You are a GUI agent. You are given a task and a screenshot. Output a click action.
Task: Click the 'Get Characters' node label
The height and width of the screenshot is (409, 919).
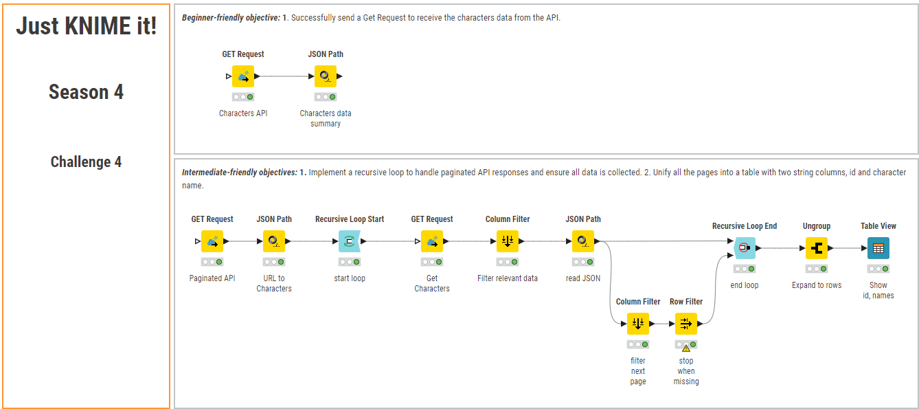coord(432,283)
